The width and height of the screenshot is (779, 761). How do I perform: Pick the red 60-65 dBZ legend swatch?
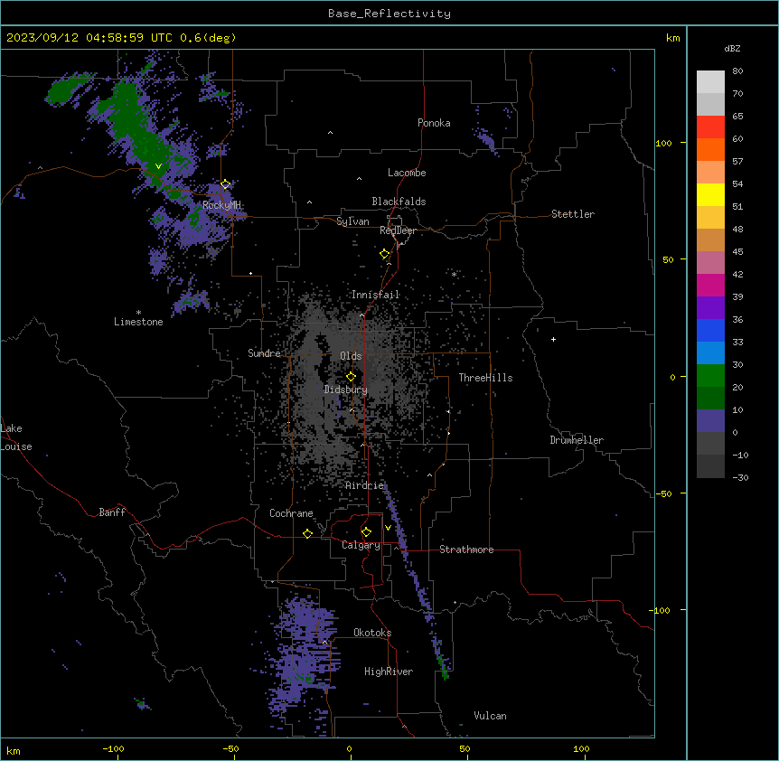[710, 127]
